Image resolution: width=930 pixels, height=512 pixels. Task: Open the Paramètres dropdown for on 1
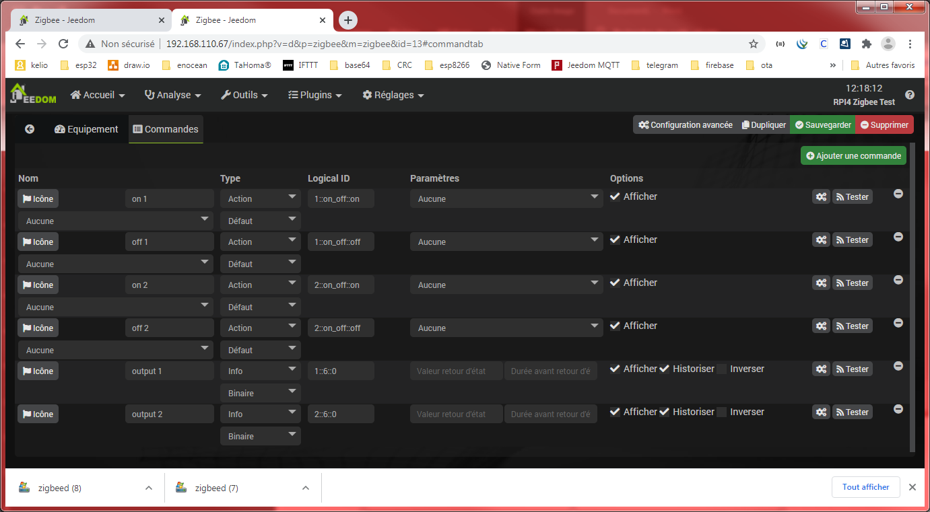(x=506, y=198)
